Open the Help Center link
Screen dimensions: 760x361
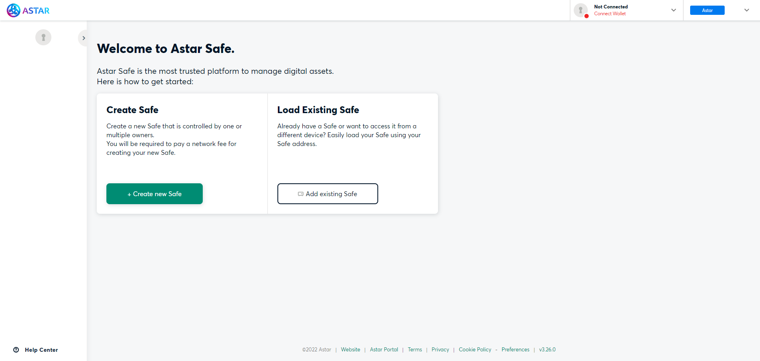pos(41,350)
